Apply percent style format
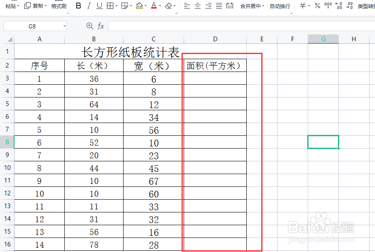375x252 pixels. [317, 6]
